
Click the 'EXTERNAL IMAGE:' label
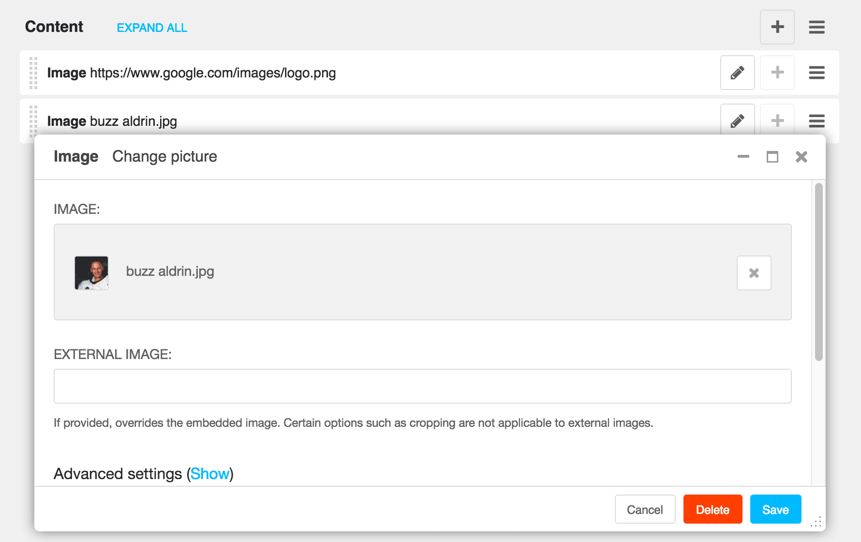tap(113, 354)
